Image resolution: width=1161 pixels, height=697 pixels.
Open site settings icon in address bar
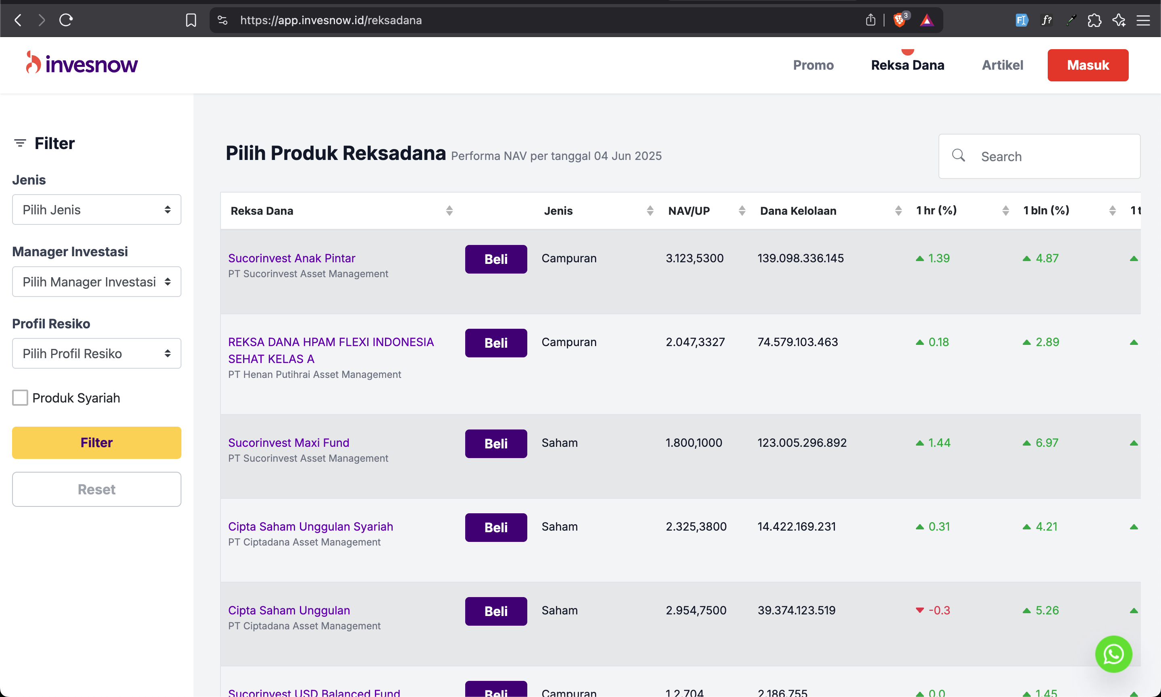[x=222, y=20]
